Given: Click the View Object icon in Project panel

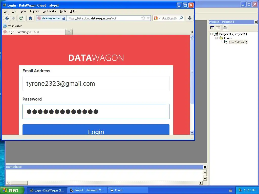Looking at the screenshot, I should tap(218, 28).
